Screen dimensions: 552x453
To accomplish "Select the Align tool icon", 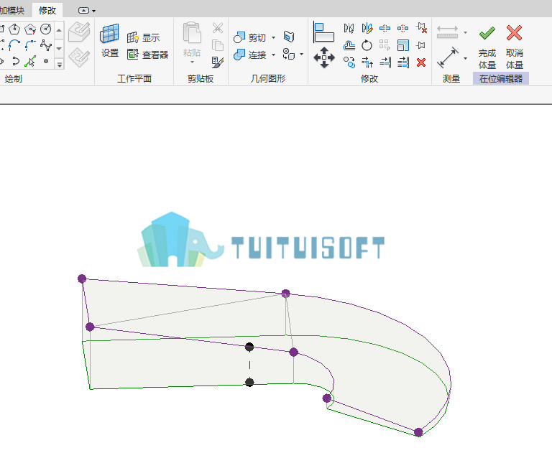I will pos(323,32).
